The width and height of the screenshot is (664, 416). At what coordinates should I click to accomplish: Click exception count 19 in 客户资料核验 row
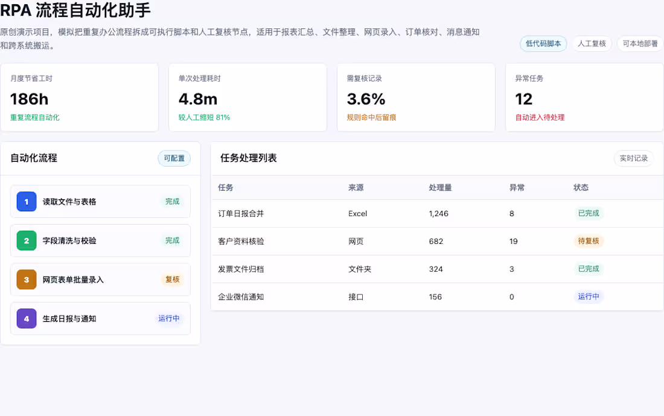click(513, 242)
